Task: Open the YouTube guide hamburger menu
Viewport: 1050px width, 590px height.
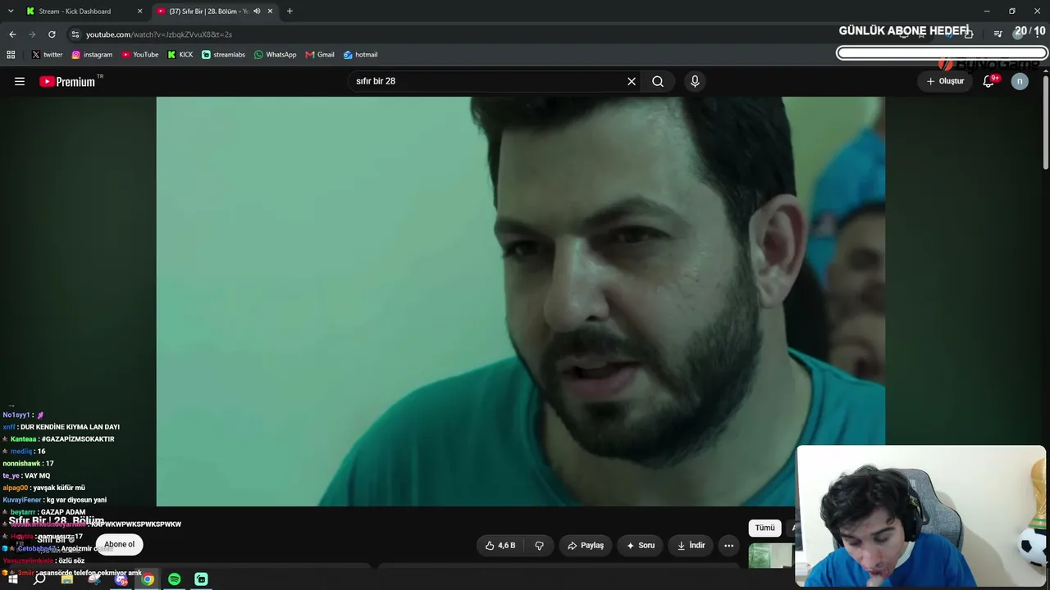Action: tap(20, 81)
